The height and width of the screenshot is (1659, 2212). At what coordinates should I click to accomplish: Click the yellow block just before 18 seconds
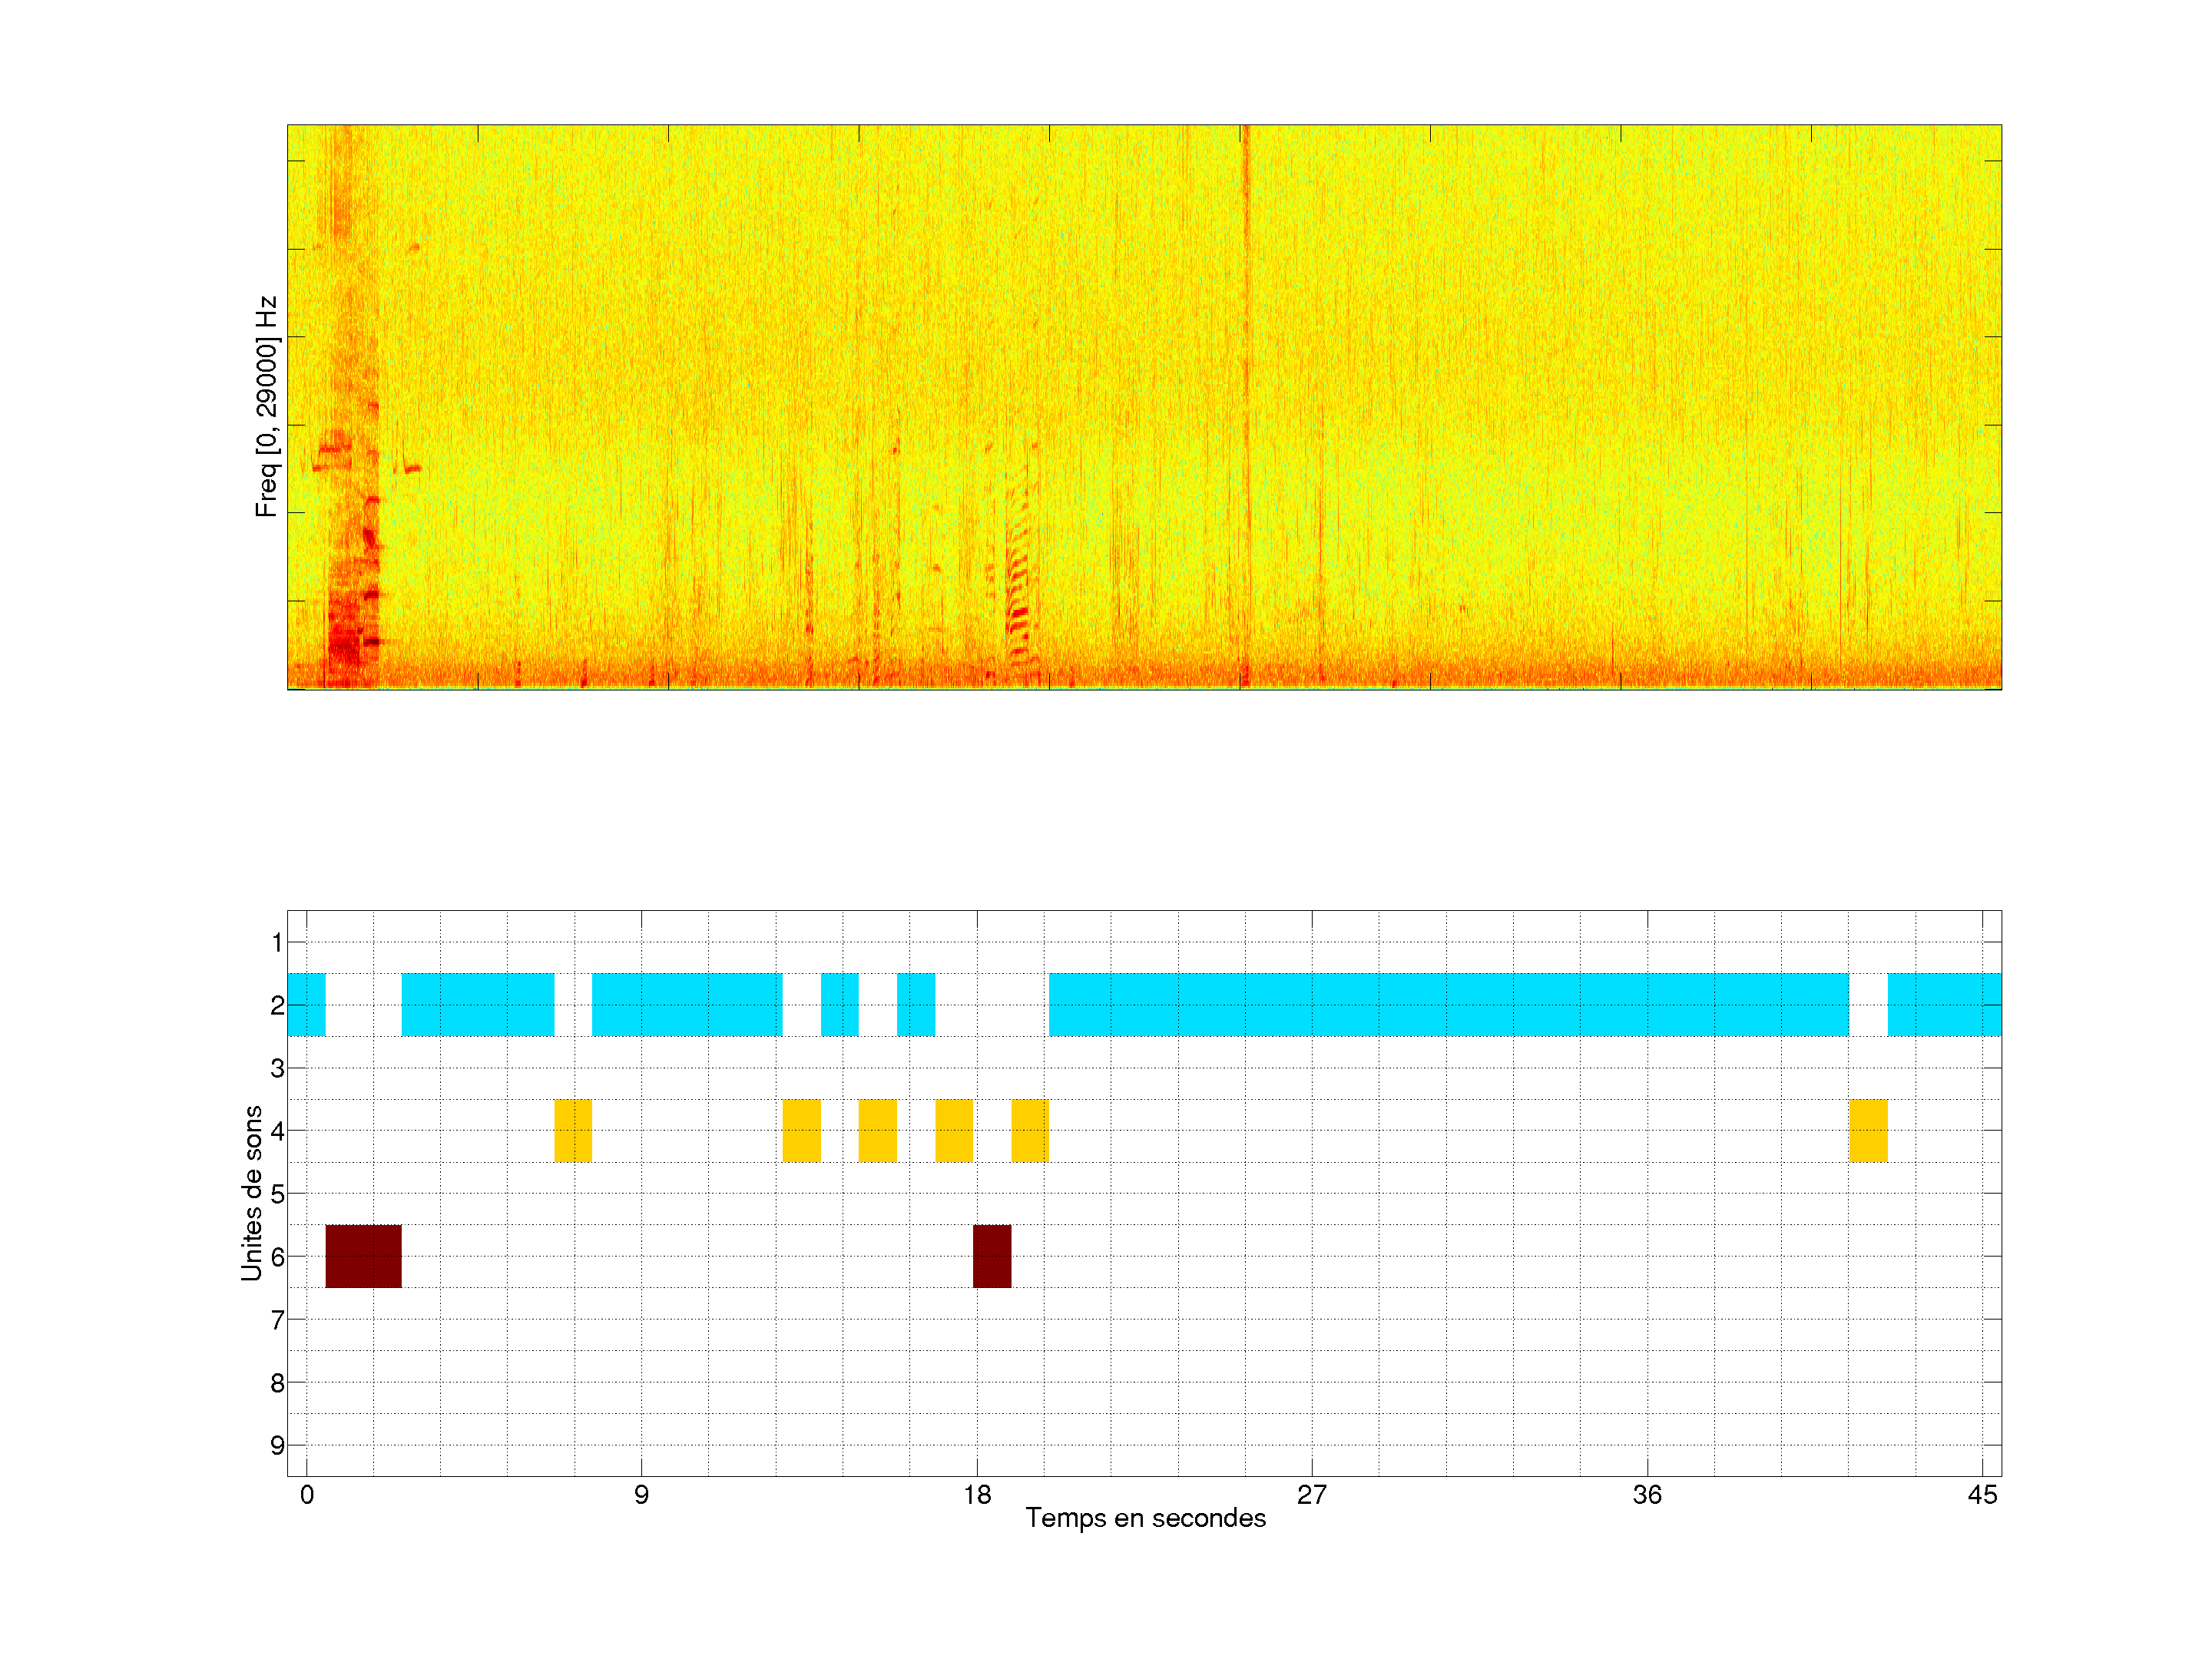click(954, 1130)
